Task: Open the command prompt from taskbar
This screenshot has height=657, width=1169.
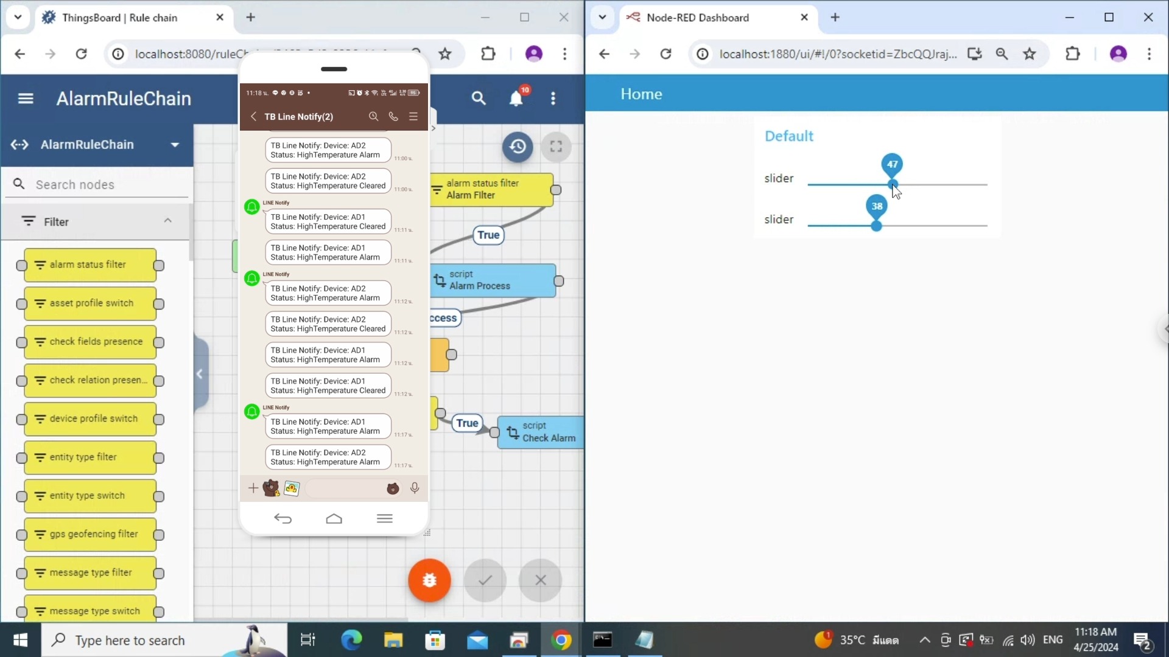Action: point(603,640)
